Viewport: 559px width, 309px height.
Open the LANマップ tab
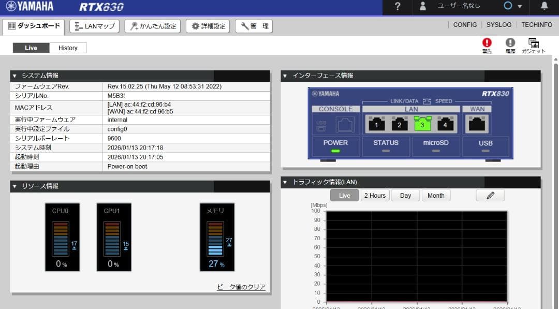pyautogui.click(x=94, y=25)
